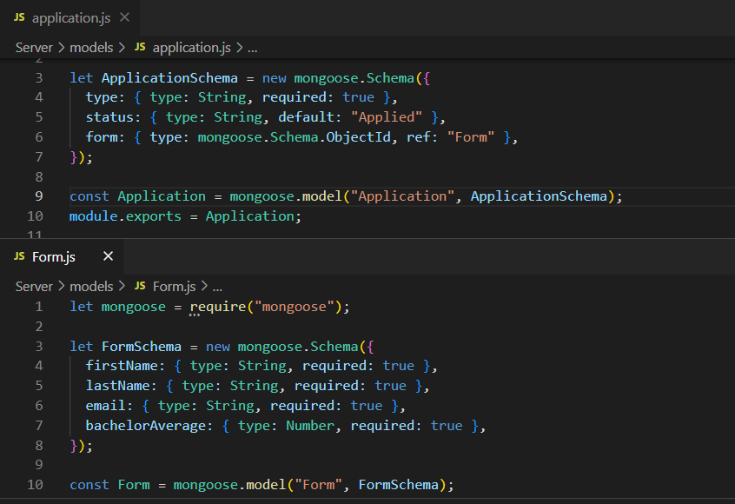This screenshot has height=504, width=735.
Task: Expand models breadcrumb above Form.js code
Action: (x=91, y=286)
